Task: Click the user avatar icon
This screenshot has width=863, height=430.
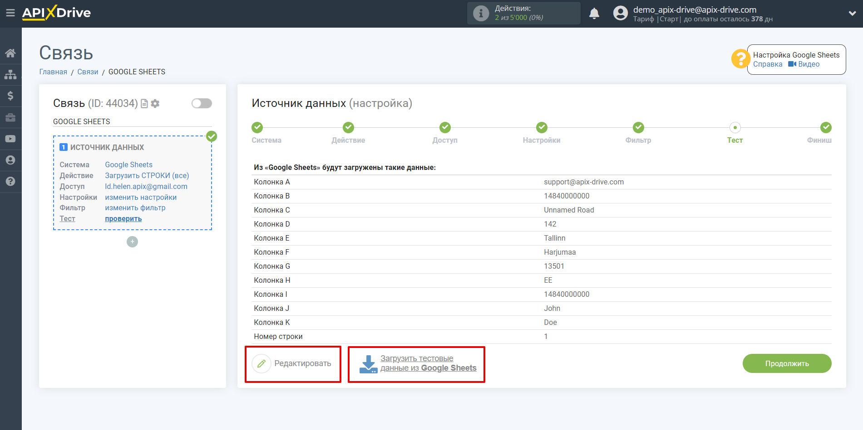Action: 620,13
